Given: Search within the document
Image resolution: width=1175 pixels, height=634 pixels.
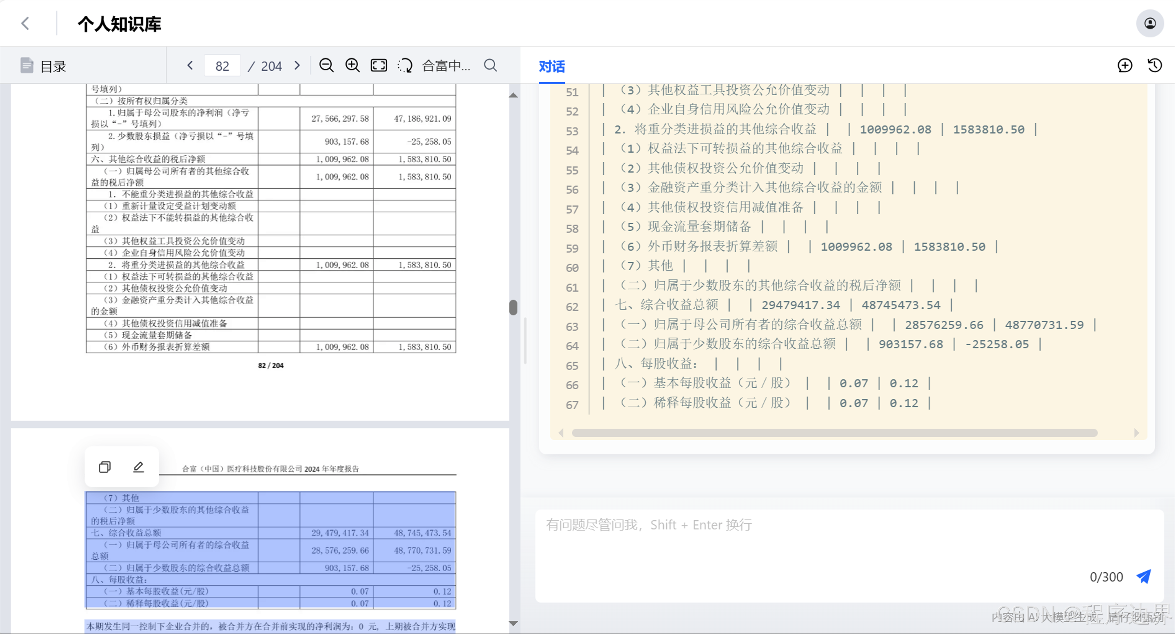Looking at the screenshot, I should tap(491, 66).
